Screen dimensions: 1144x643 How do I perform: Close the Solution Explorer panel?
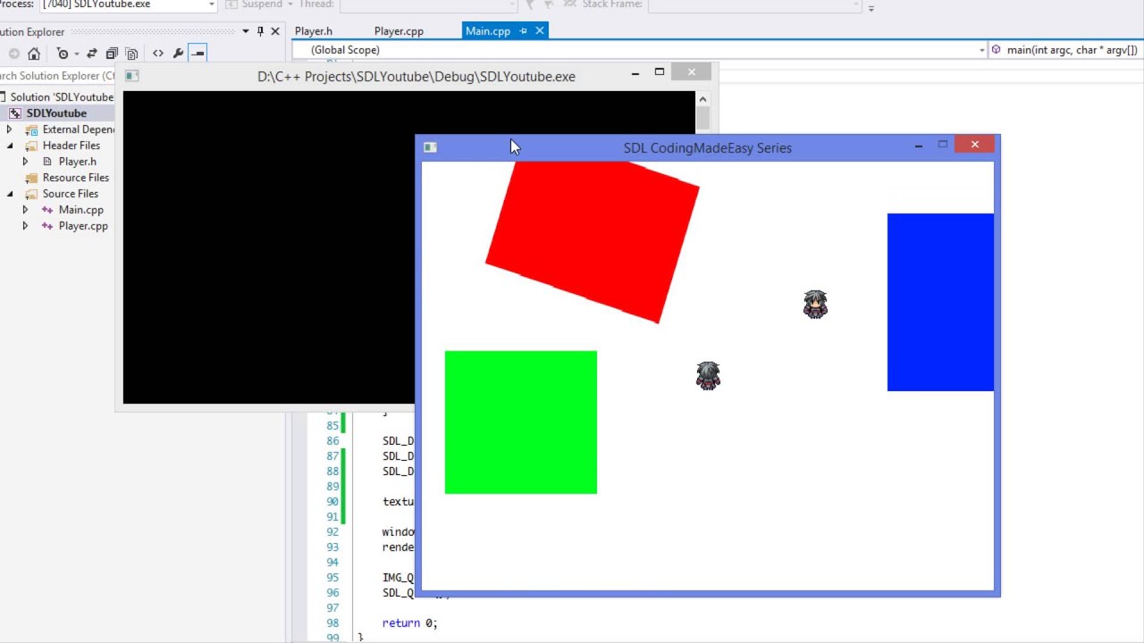click(x=275, y=31)
